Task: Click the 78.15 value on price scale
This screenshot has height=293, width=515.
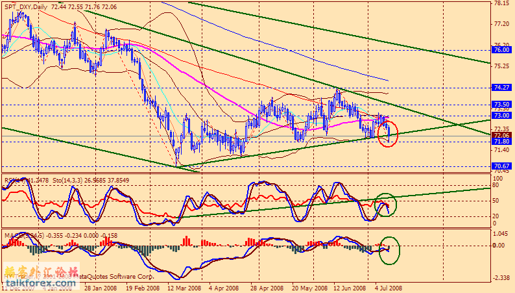Action: [x=501, y=3]
